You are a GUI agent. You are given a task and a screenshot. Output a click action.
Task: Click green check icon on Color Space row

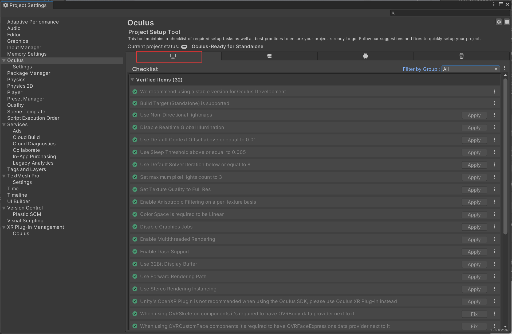[x=135, y=214]
